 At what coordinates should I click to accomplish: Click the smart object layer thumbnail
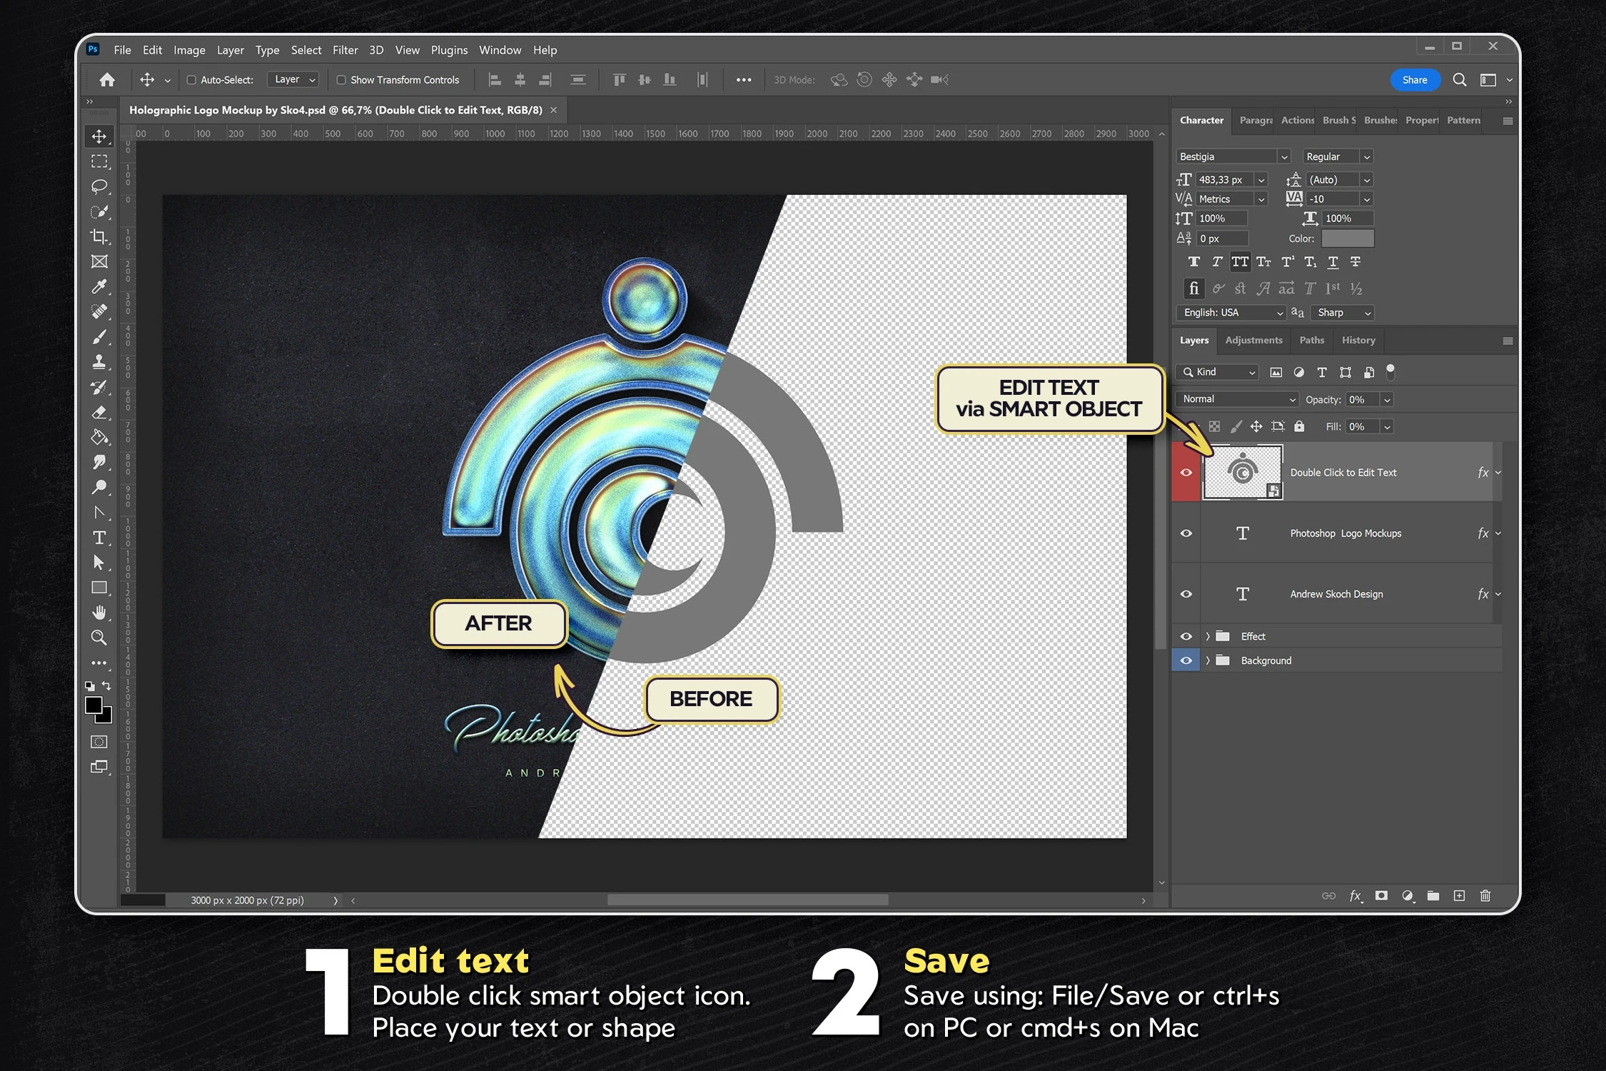[1243, 472]
